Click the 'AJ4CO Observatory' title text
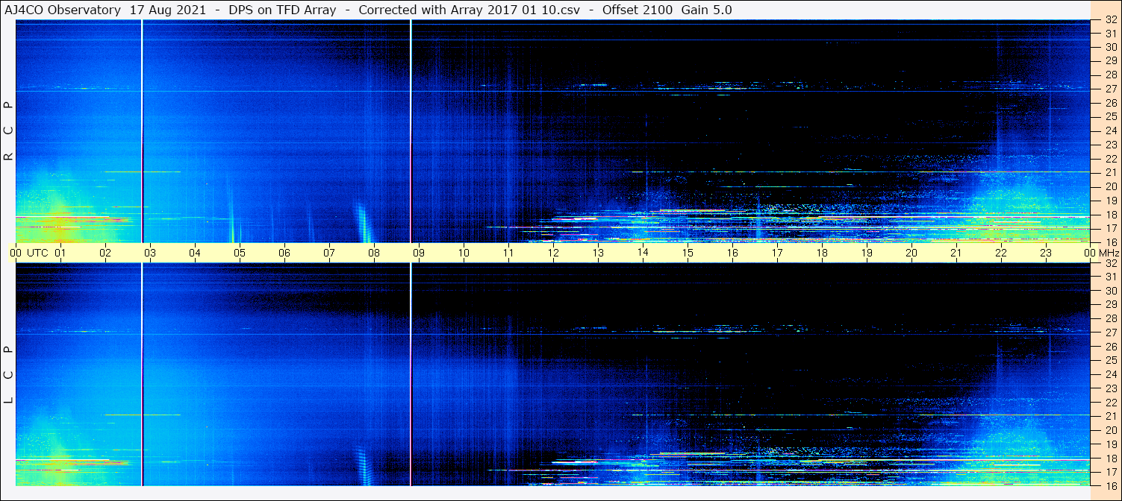 pyautogui.click(x=63, y=10)
